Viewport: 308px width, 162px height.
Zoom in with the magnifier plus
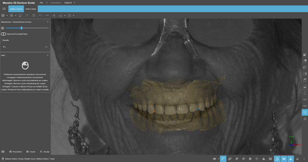237,159
